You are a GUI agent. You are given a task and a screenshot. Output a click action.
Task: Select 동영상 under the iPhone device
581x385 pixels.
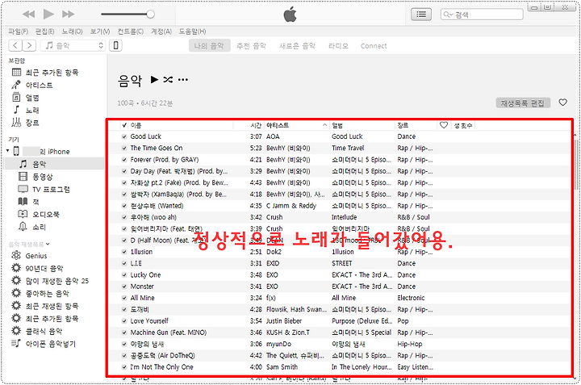click(42, 177)
